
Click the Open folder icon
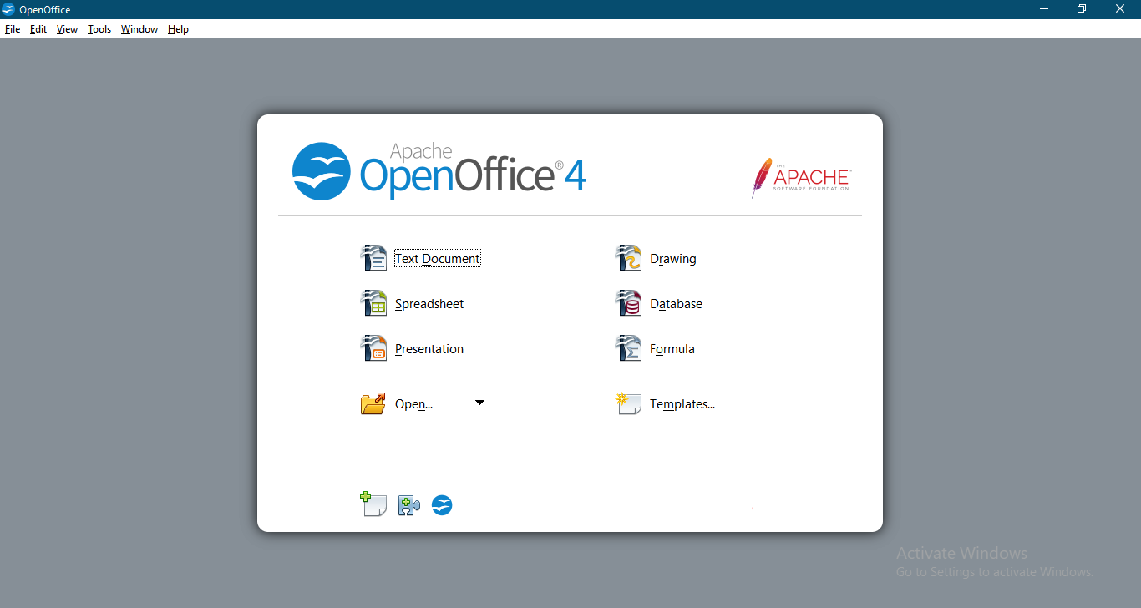[373, 403]
